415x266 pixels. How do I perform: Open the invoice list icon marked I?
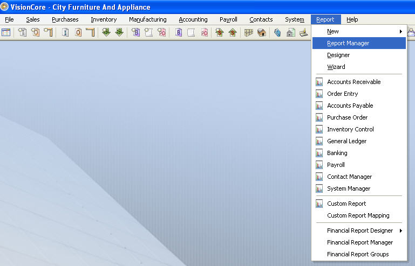65,32
